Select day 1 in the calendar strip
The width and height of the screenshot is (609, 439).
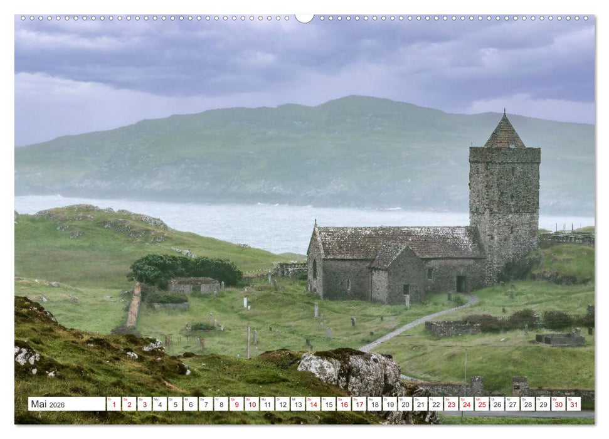tap(114, 404)
